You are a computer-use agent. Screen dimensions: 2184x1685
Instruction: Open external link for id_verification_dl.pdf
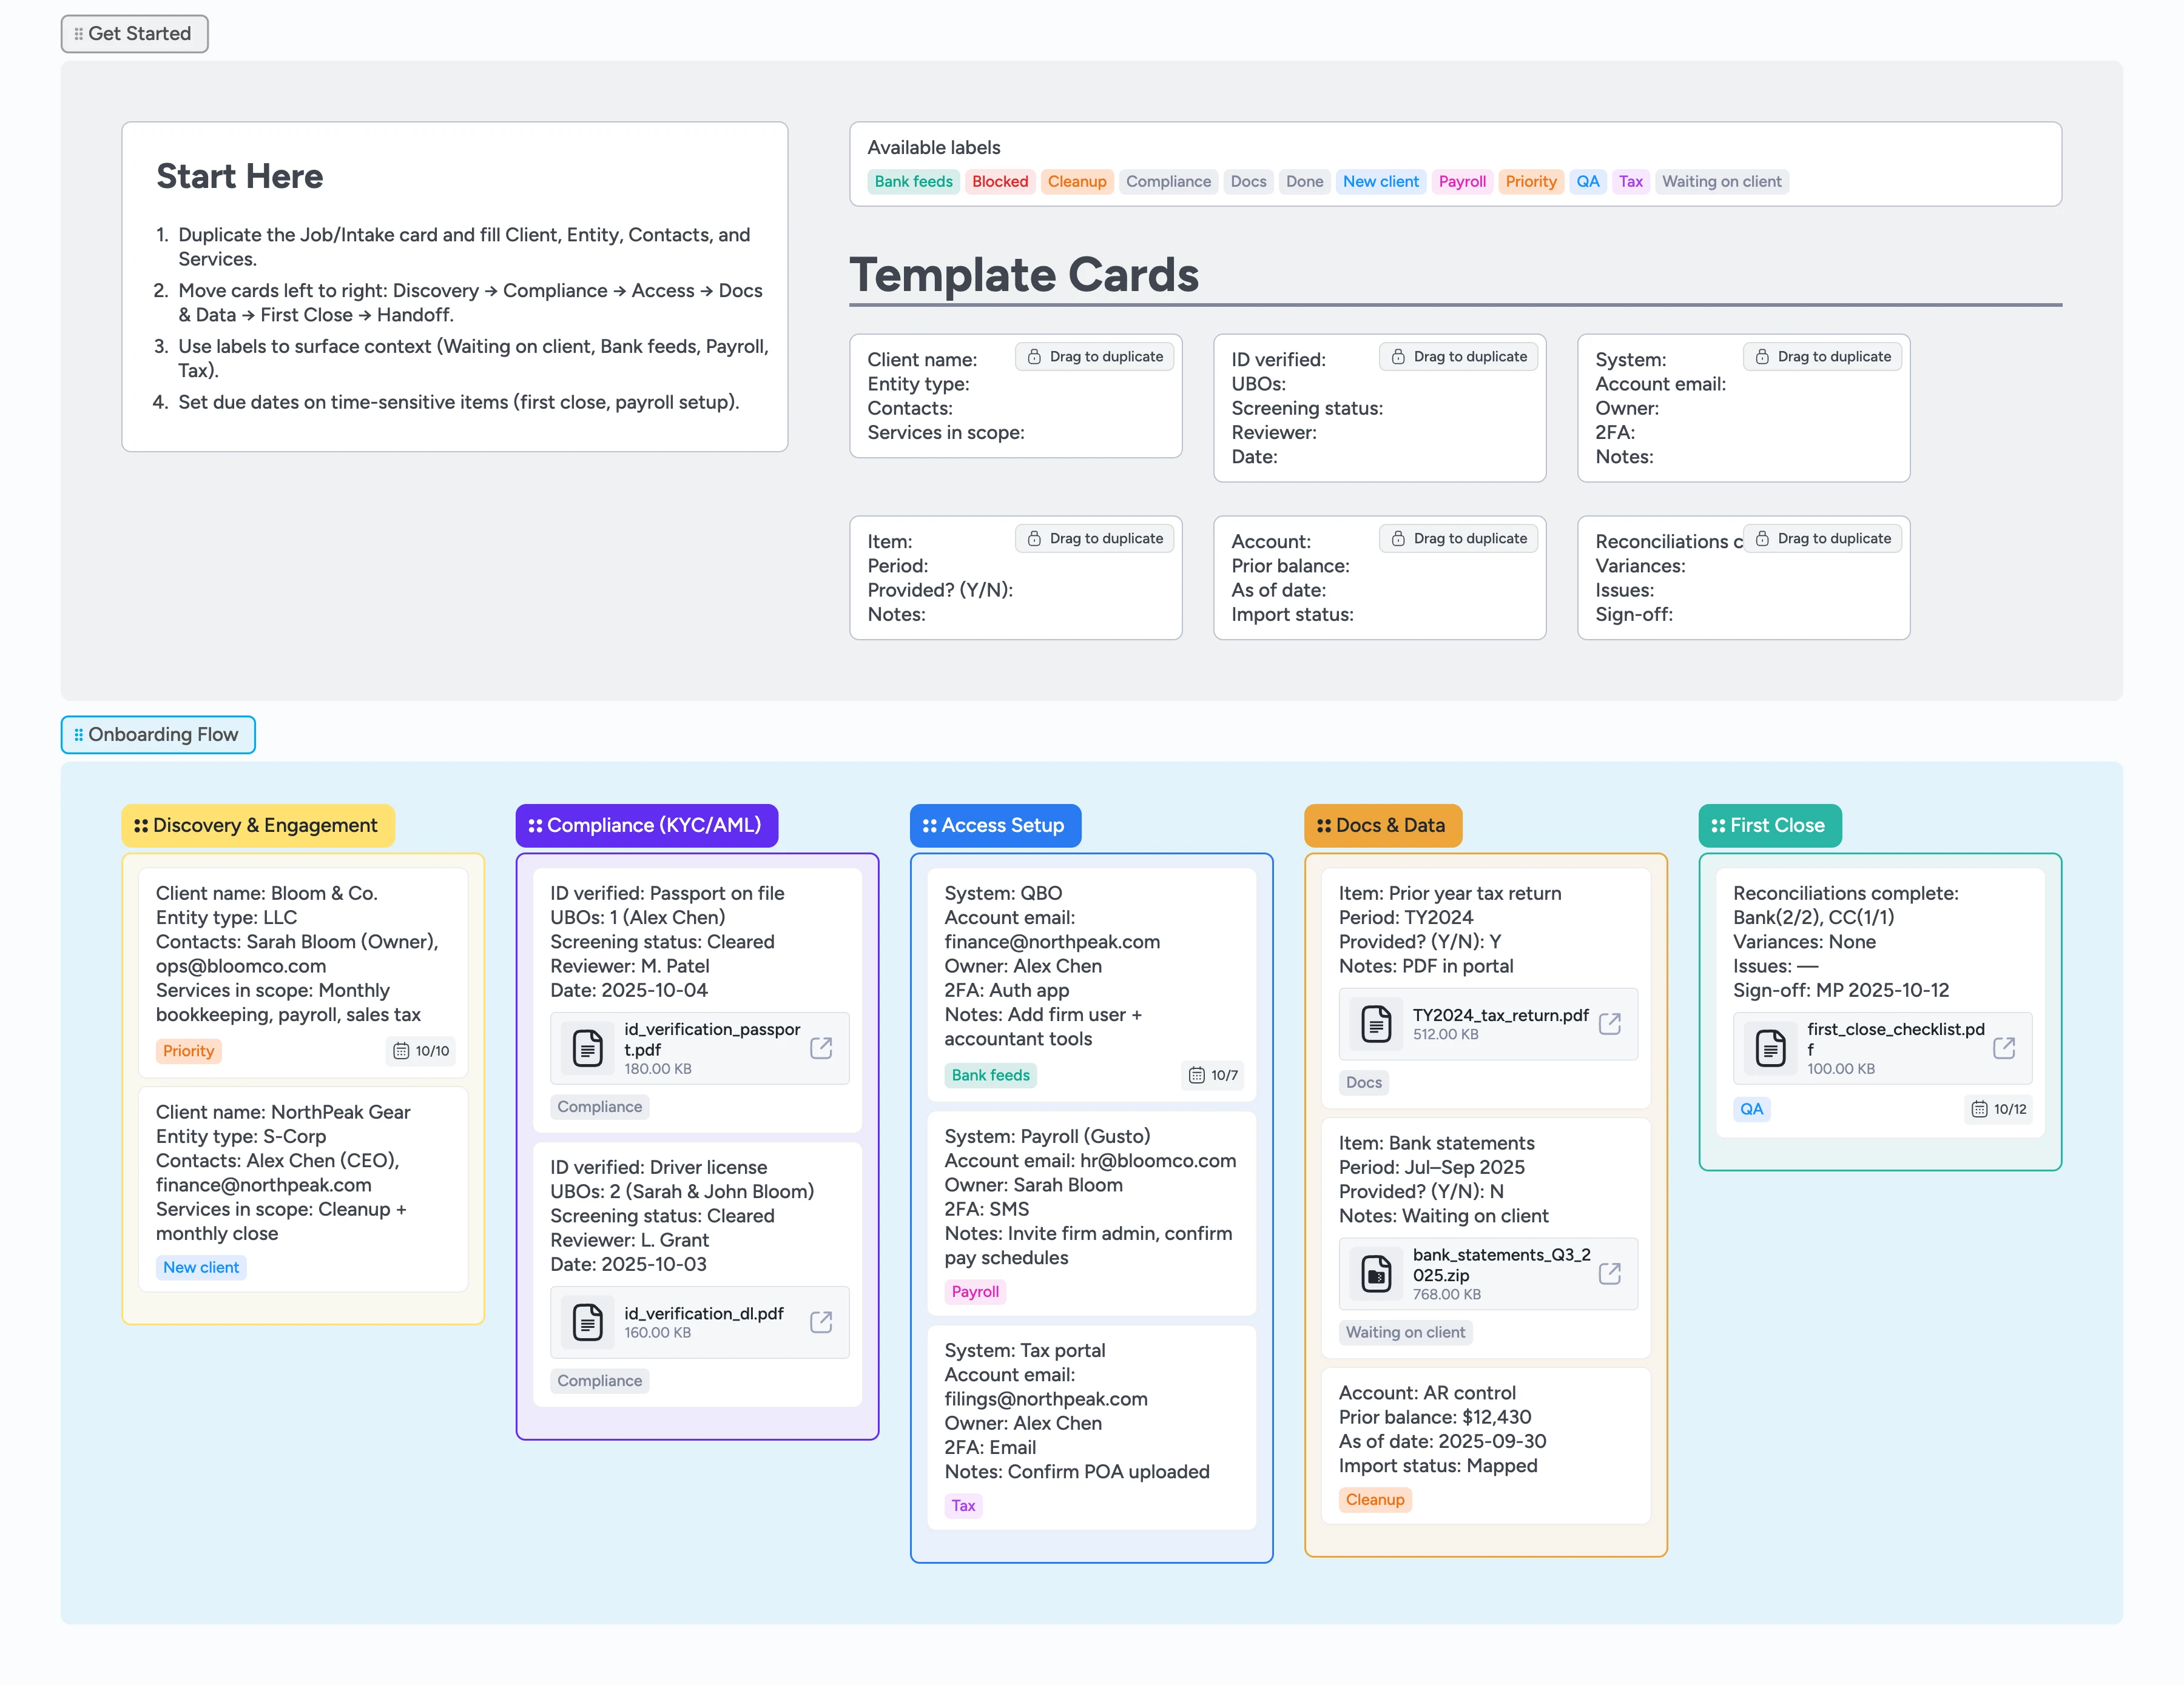coord(821,1321)
